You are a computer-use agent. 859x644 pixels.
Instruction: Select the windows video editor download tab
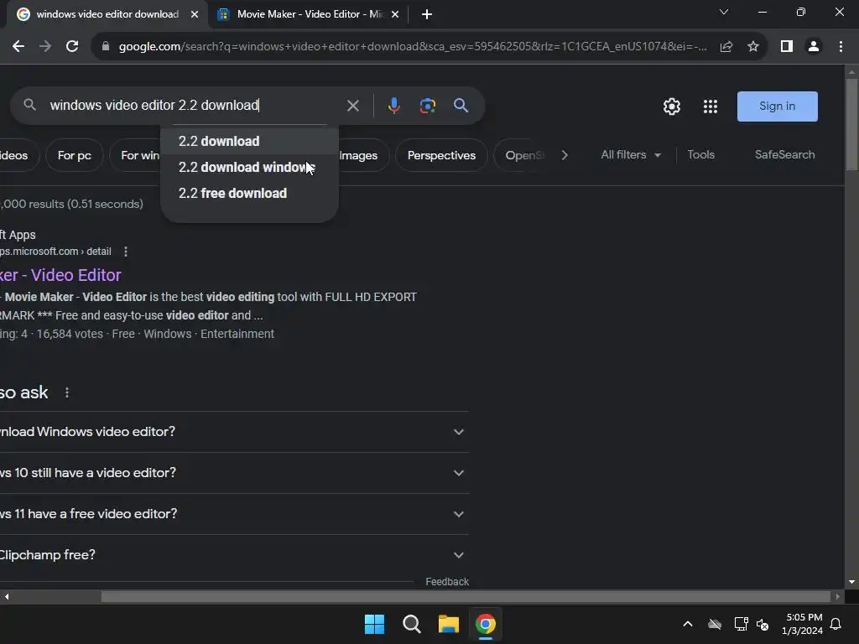(x=107, y=14)
